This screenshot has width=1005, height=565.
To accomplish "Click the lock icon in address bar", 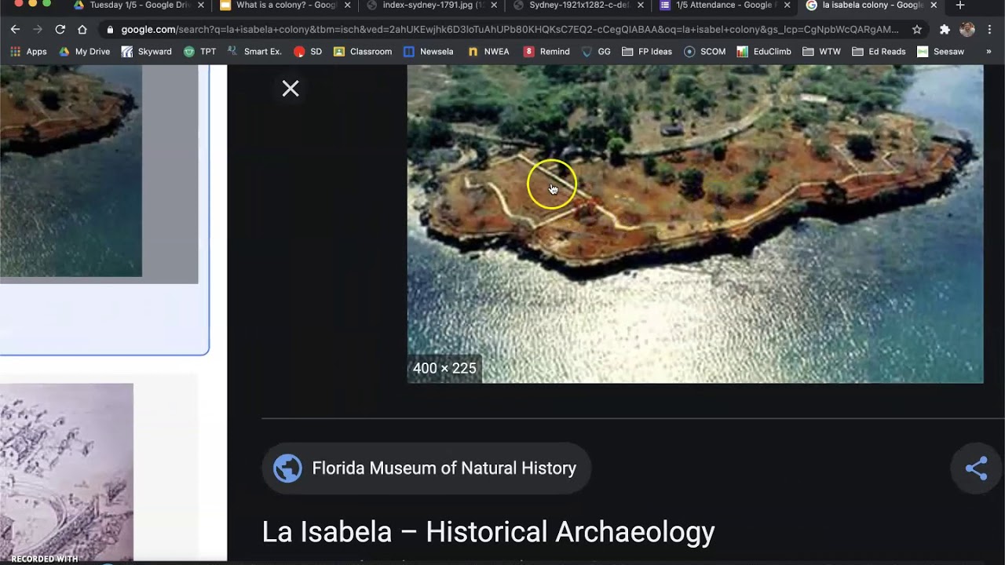I will (x=110, y=30).
